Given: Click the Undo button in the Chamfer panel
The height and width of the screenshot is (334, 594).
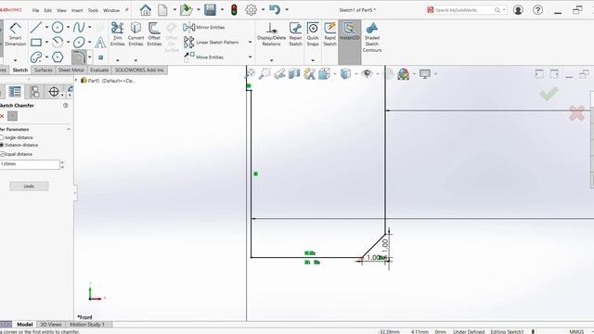Looking at the screenshot, I should 29,186.
